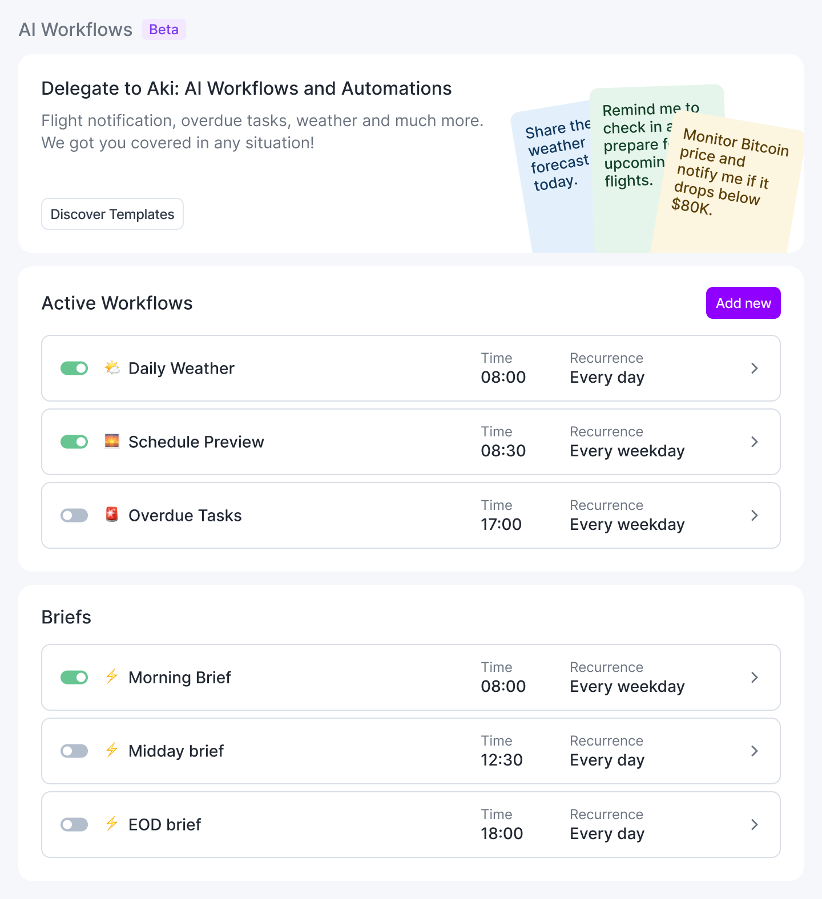822x899 pixels.
Task: Click the 12:30 time value
Action: pyautogui.click(x=502, y=760)
